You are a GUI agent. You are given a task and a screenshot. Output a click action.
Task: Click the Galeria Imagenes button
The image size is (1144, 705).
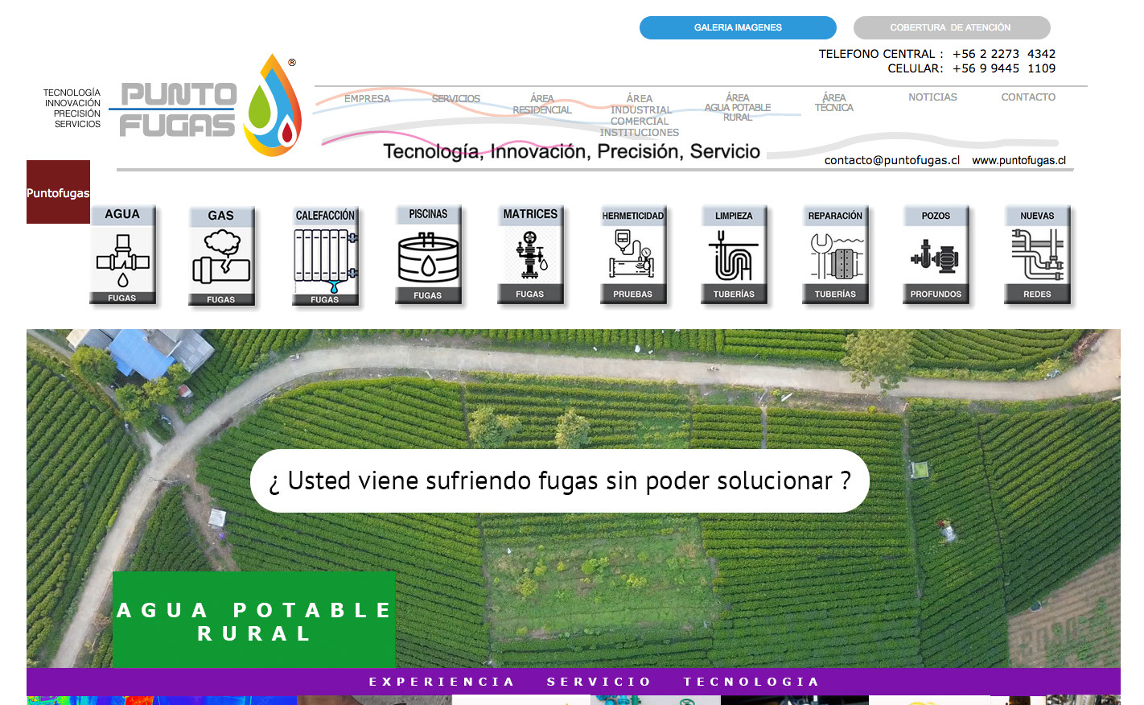(x=738, y=27)
